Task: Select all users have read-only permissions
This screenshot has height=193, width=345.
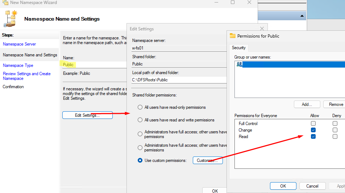Action: tap(140, 107)
